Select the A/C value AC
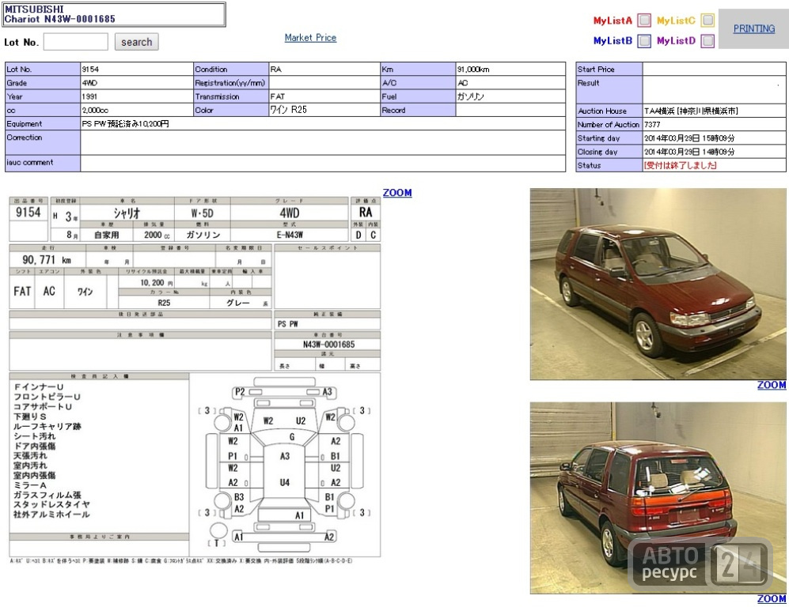 [x=462, y=83]
